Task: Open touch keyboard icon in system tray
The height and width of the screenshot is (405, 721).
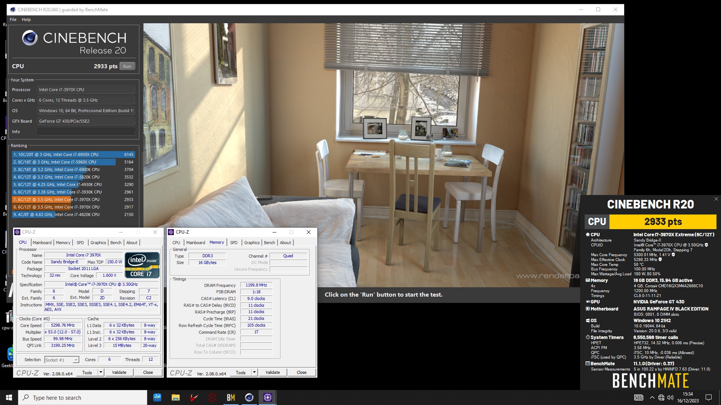Action: pos(639,397)
